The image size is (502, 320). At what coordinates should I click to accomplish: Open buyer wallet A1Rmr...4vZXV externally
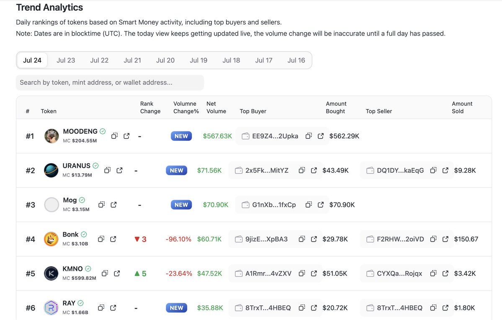point(314,273)
